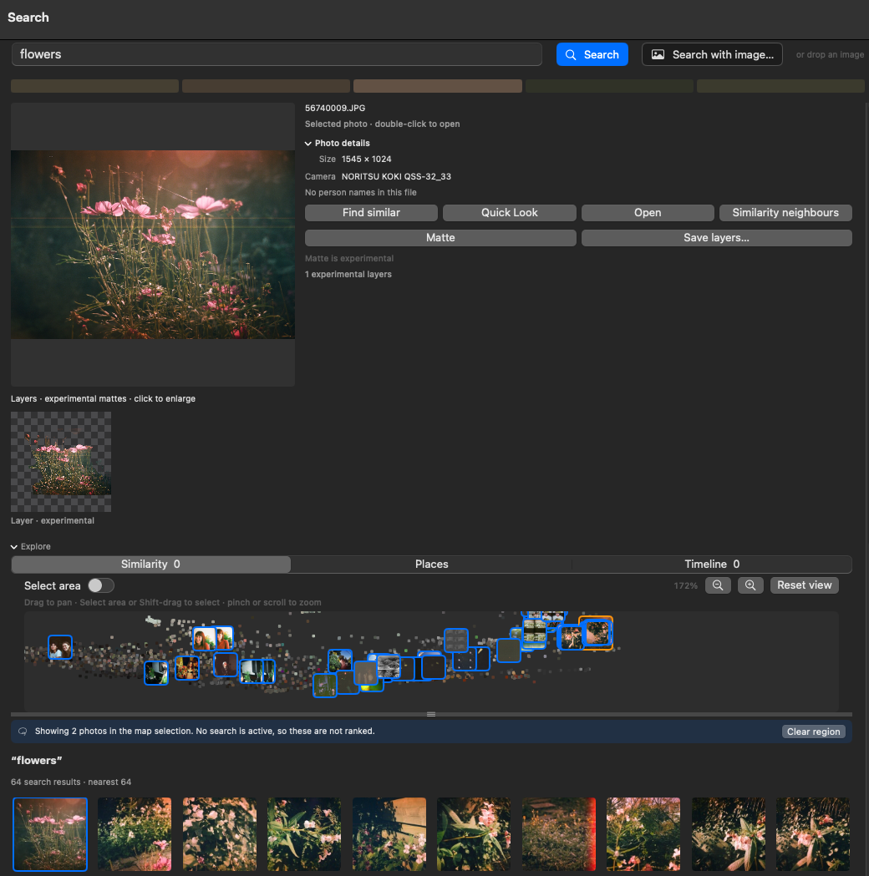869x876 pixels.
Task: Switch to the Places tab
Action: click(431, 565)
